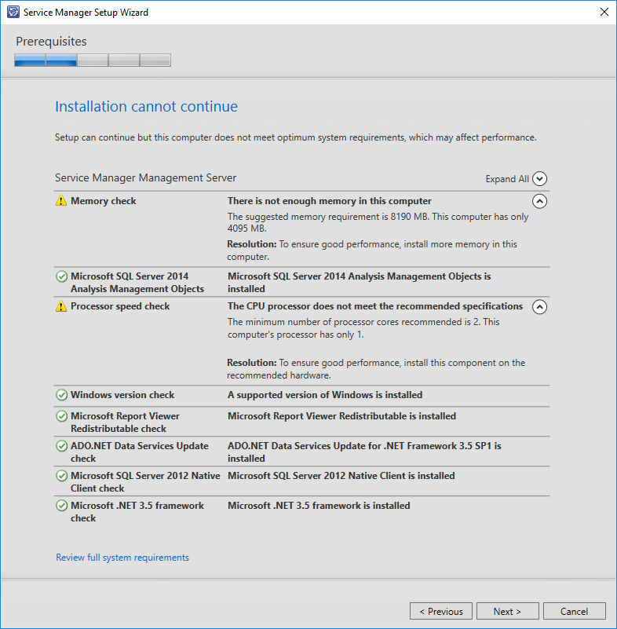Cancel the setup wizard

point(574,611)
